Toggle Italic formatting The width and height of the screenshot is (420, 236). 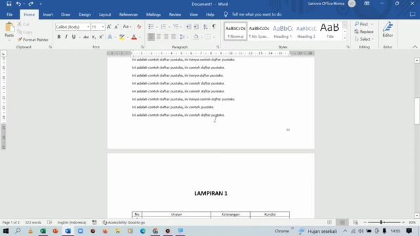pos(66,37)
